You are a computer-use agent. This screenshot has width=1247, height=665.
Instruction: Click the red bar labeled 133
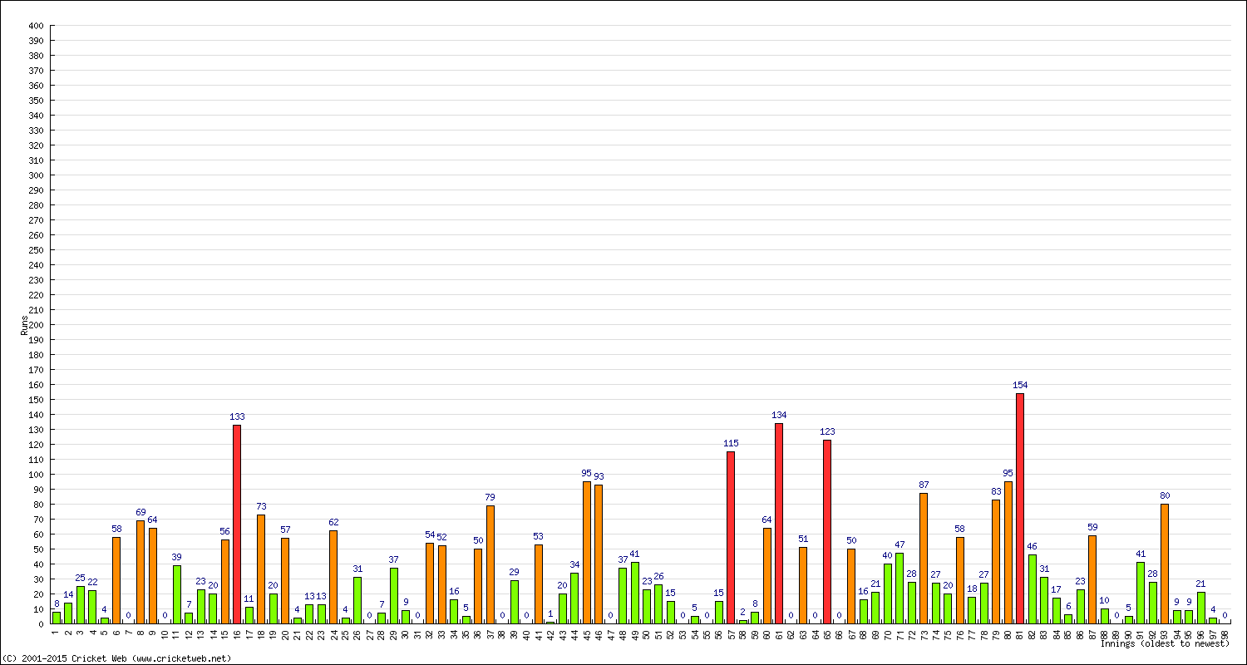237,525
